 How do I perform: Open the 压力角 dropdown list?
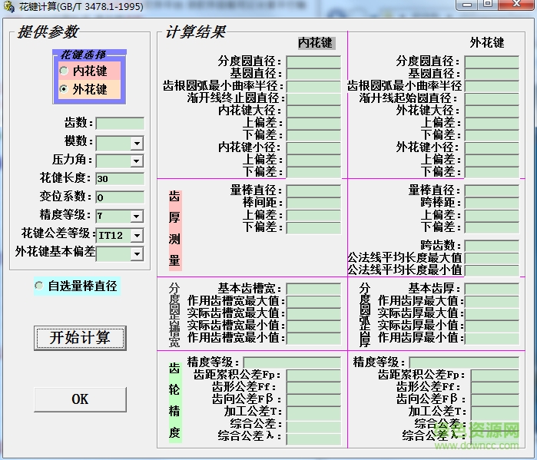137,161
